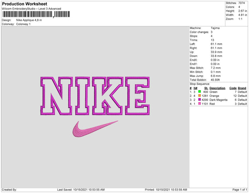
Task: Click the Colors value 4
Action: pyautogui.click(x=239, y=7)
